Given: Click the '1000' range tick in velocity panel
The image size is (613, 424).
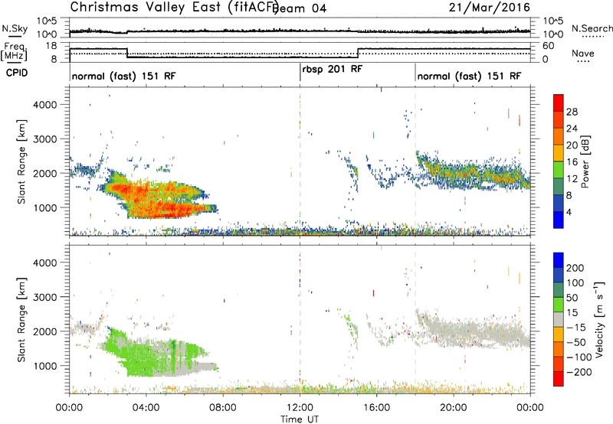Looking at the screenshot, I should click(45, 366).
